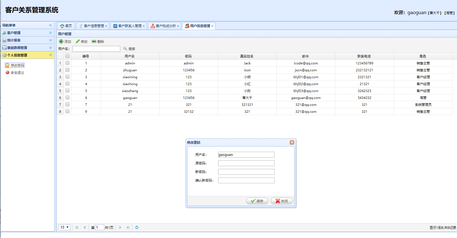Screen dimensions: 457x238
Task: Click Save button in password dialog
Action: pos(257,201)
